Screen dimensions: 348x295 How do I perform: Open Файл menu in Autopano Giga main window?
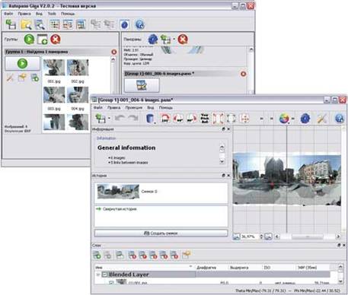8,14
